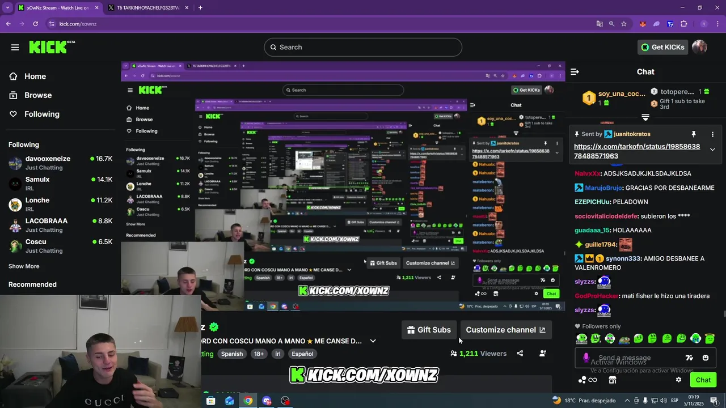Click the moderator user icon beside share
726x408 pixels.
(543, 354)
